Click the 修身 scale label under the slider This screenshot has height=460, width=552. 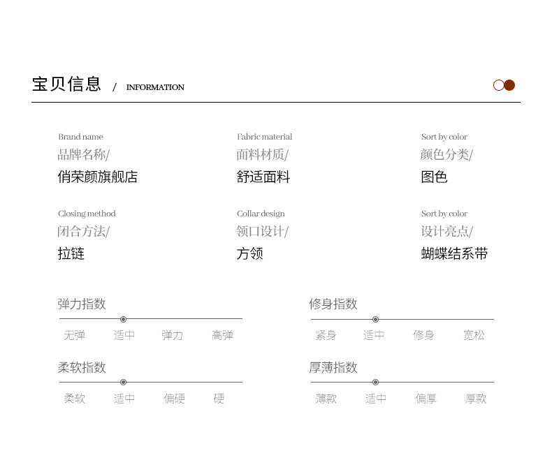(424, 335)
